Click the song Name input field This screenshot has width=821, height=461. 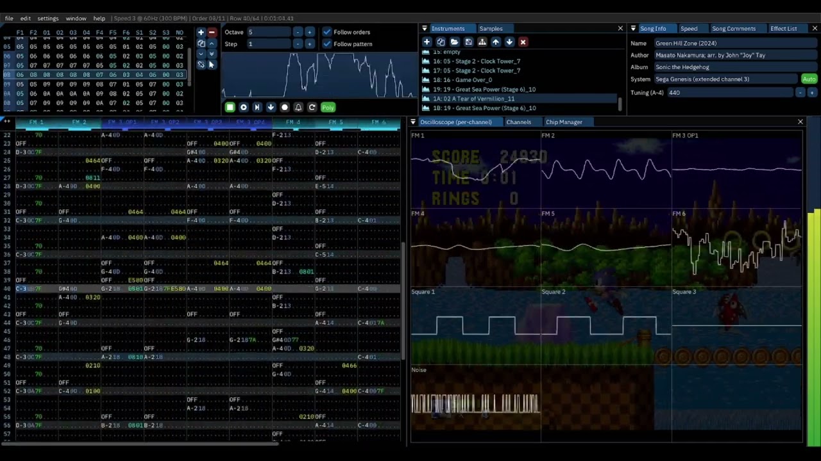point(734,44)
